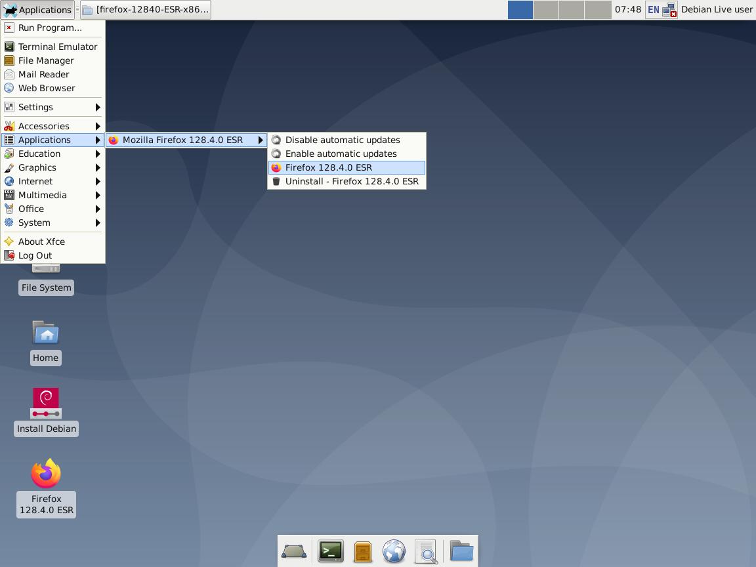Open About Xfce
756x567 pixels.
click(x=52, y=241)
